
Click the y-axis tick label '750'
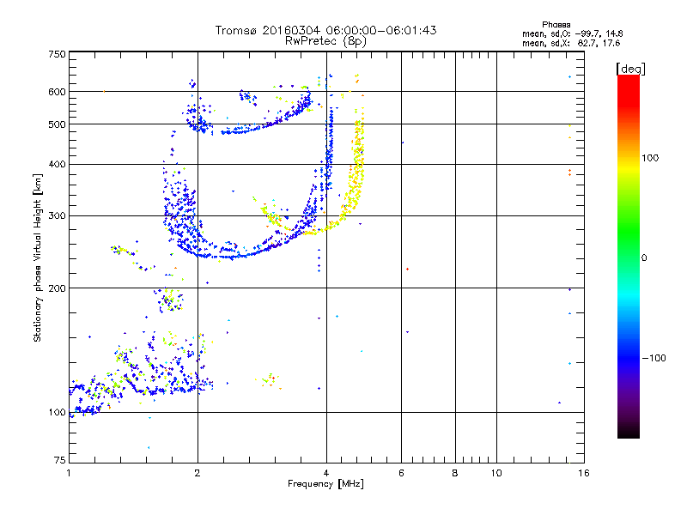tap(57, 54)
